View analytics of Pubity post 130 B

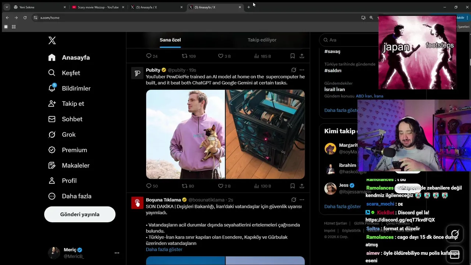(262, 186)
